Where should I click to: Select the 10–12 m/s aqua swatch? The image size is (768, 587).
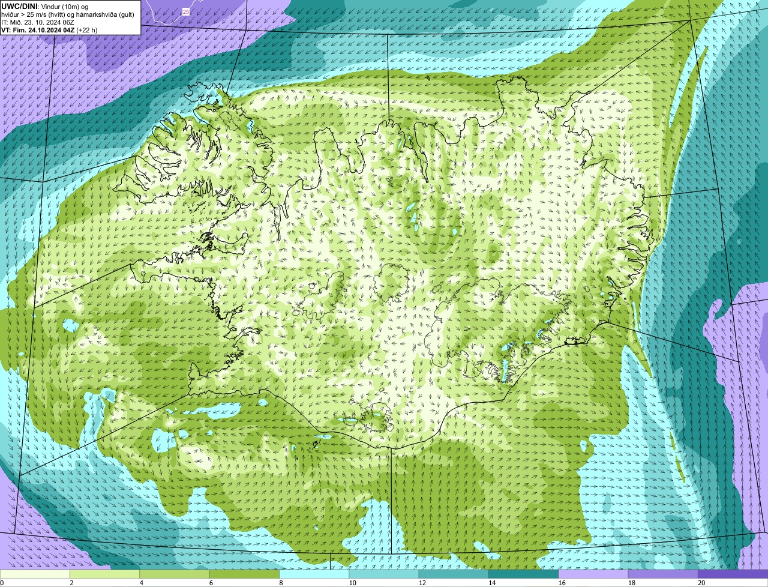pyautogui.click(x=384, y=574)
